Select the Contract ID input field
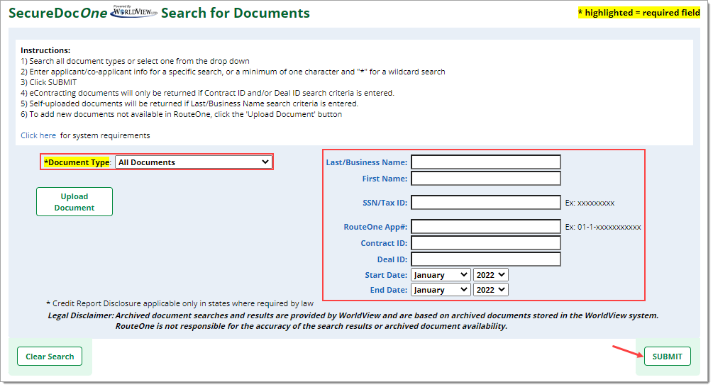 pos(486,243)
